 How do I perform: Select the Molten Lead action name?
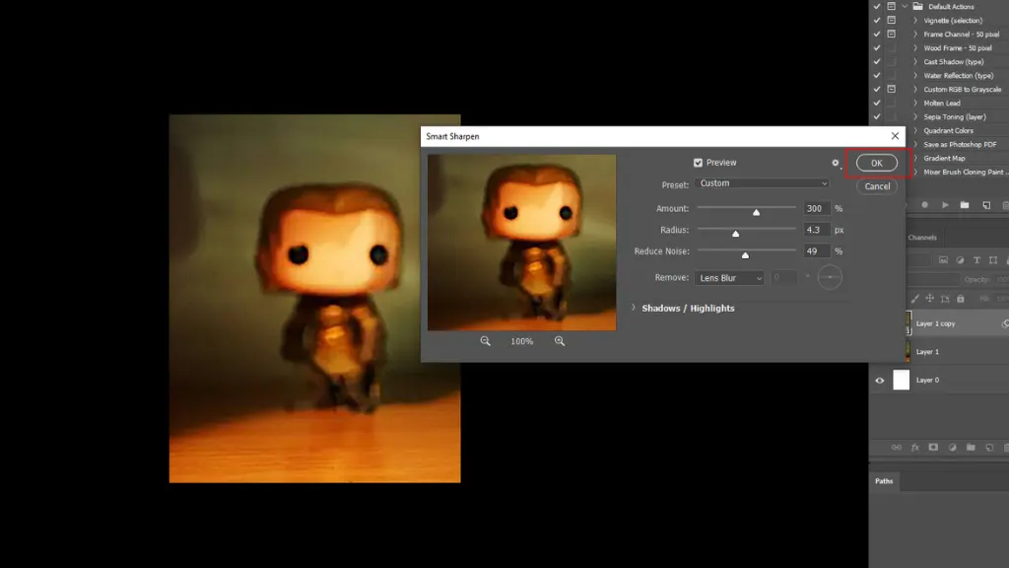pyautogui.click(x=941, y=103)
